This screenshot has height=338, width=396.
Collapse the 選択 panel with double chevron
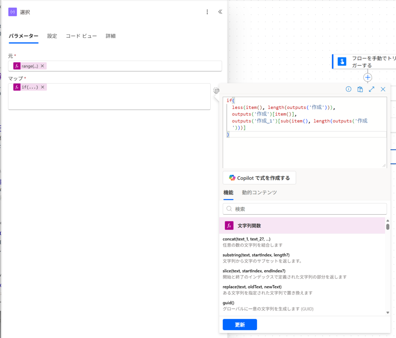220,12
